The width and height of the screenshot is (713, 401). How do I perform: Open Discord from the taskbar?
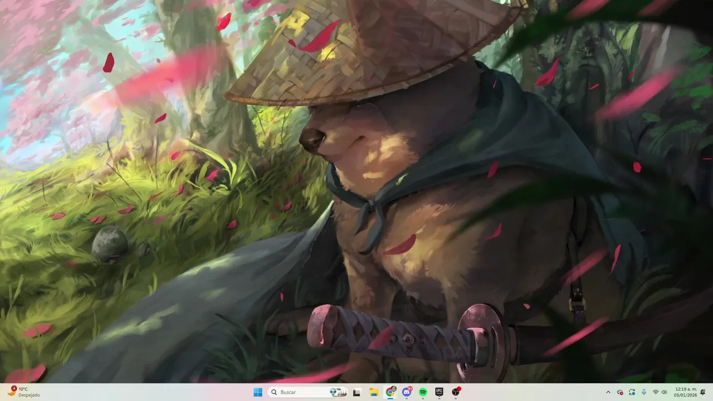[407, 392]
